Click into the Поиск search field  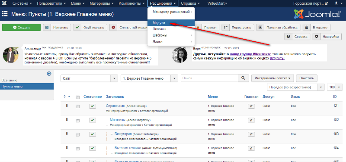click(209, 78)
